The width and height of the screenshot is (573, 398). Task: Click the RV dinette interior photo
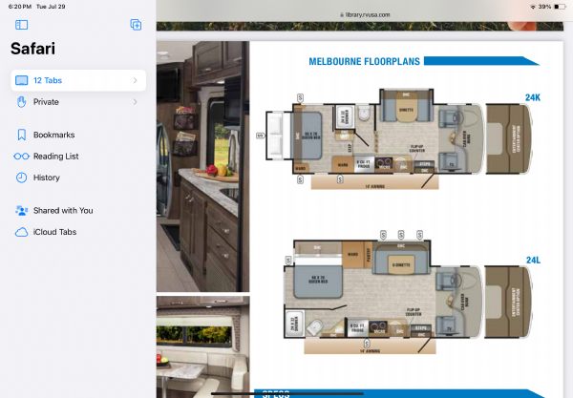point(202,346)
